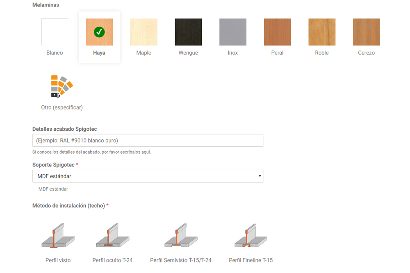
Task: Pick the Cerezo wood swatch
Action: tap(366, 32)
